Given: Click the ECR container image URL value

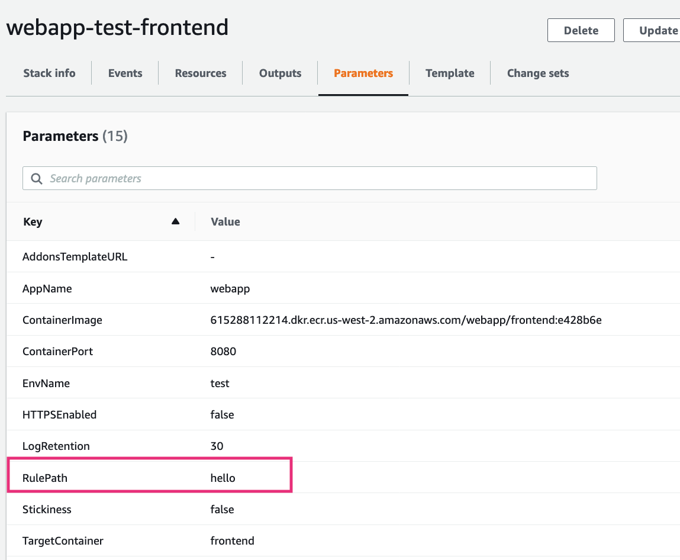Looking at the screenshot, I should point(406,320).
